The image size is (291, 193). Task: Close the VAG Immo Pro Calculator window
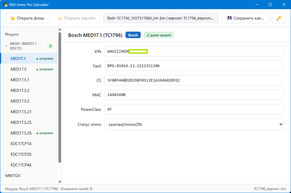tap(284, 4)
